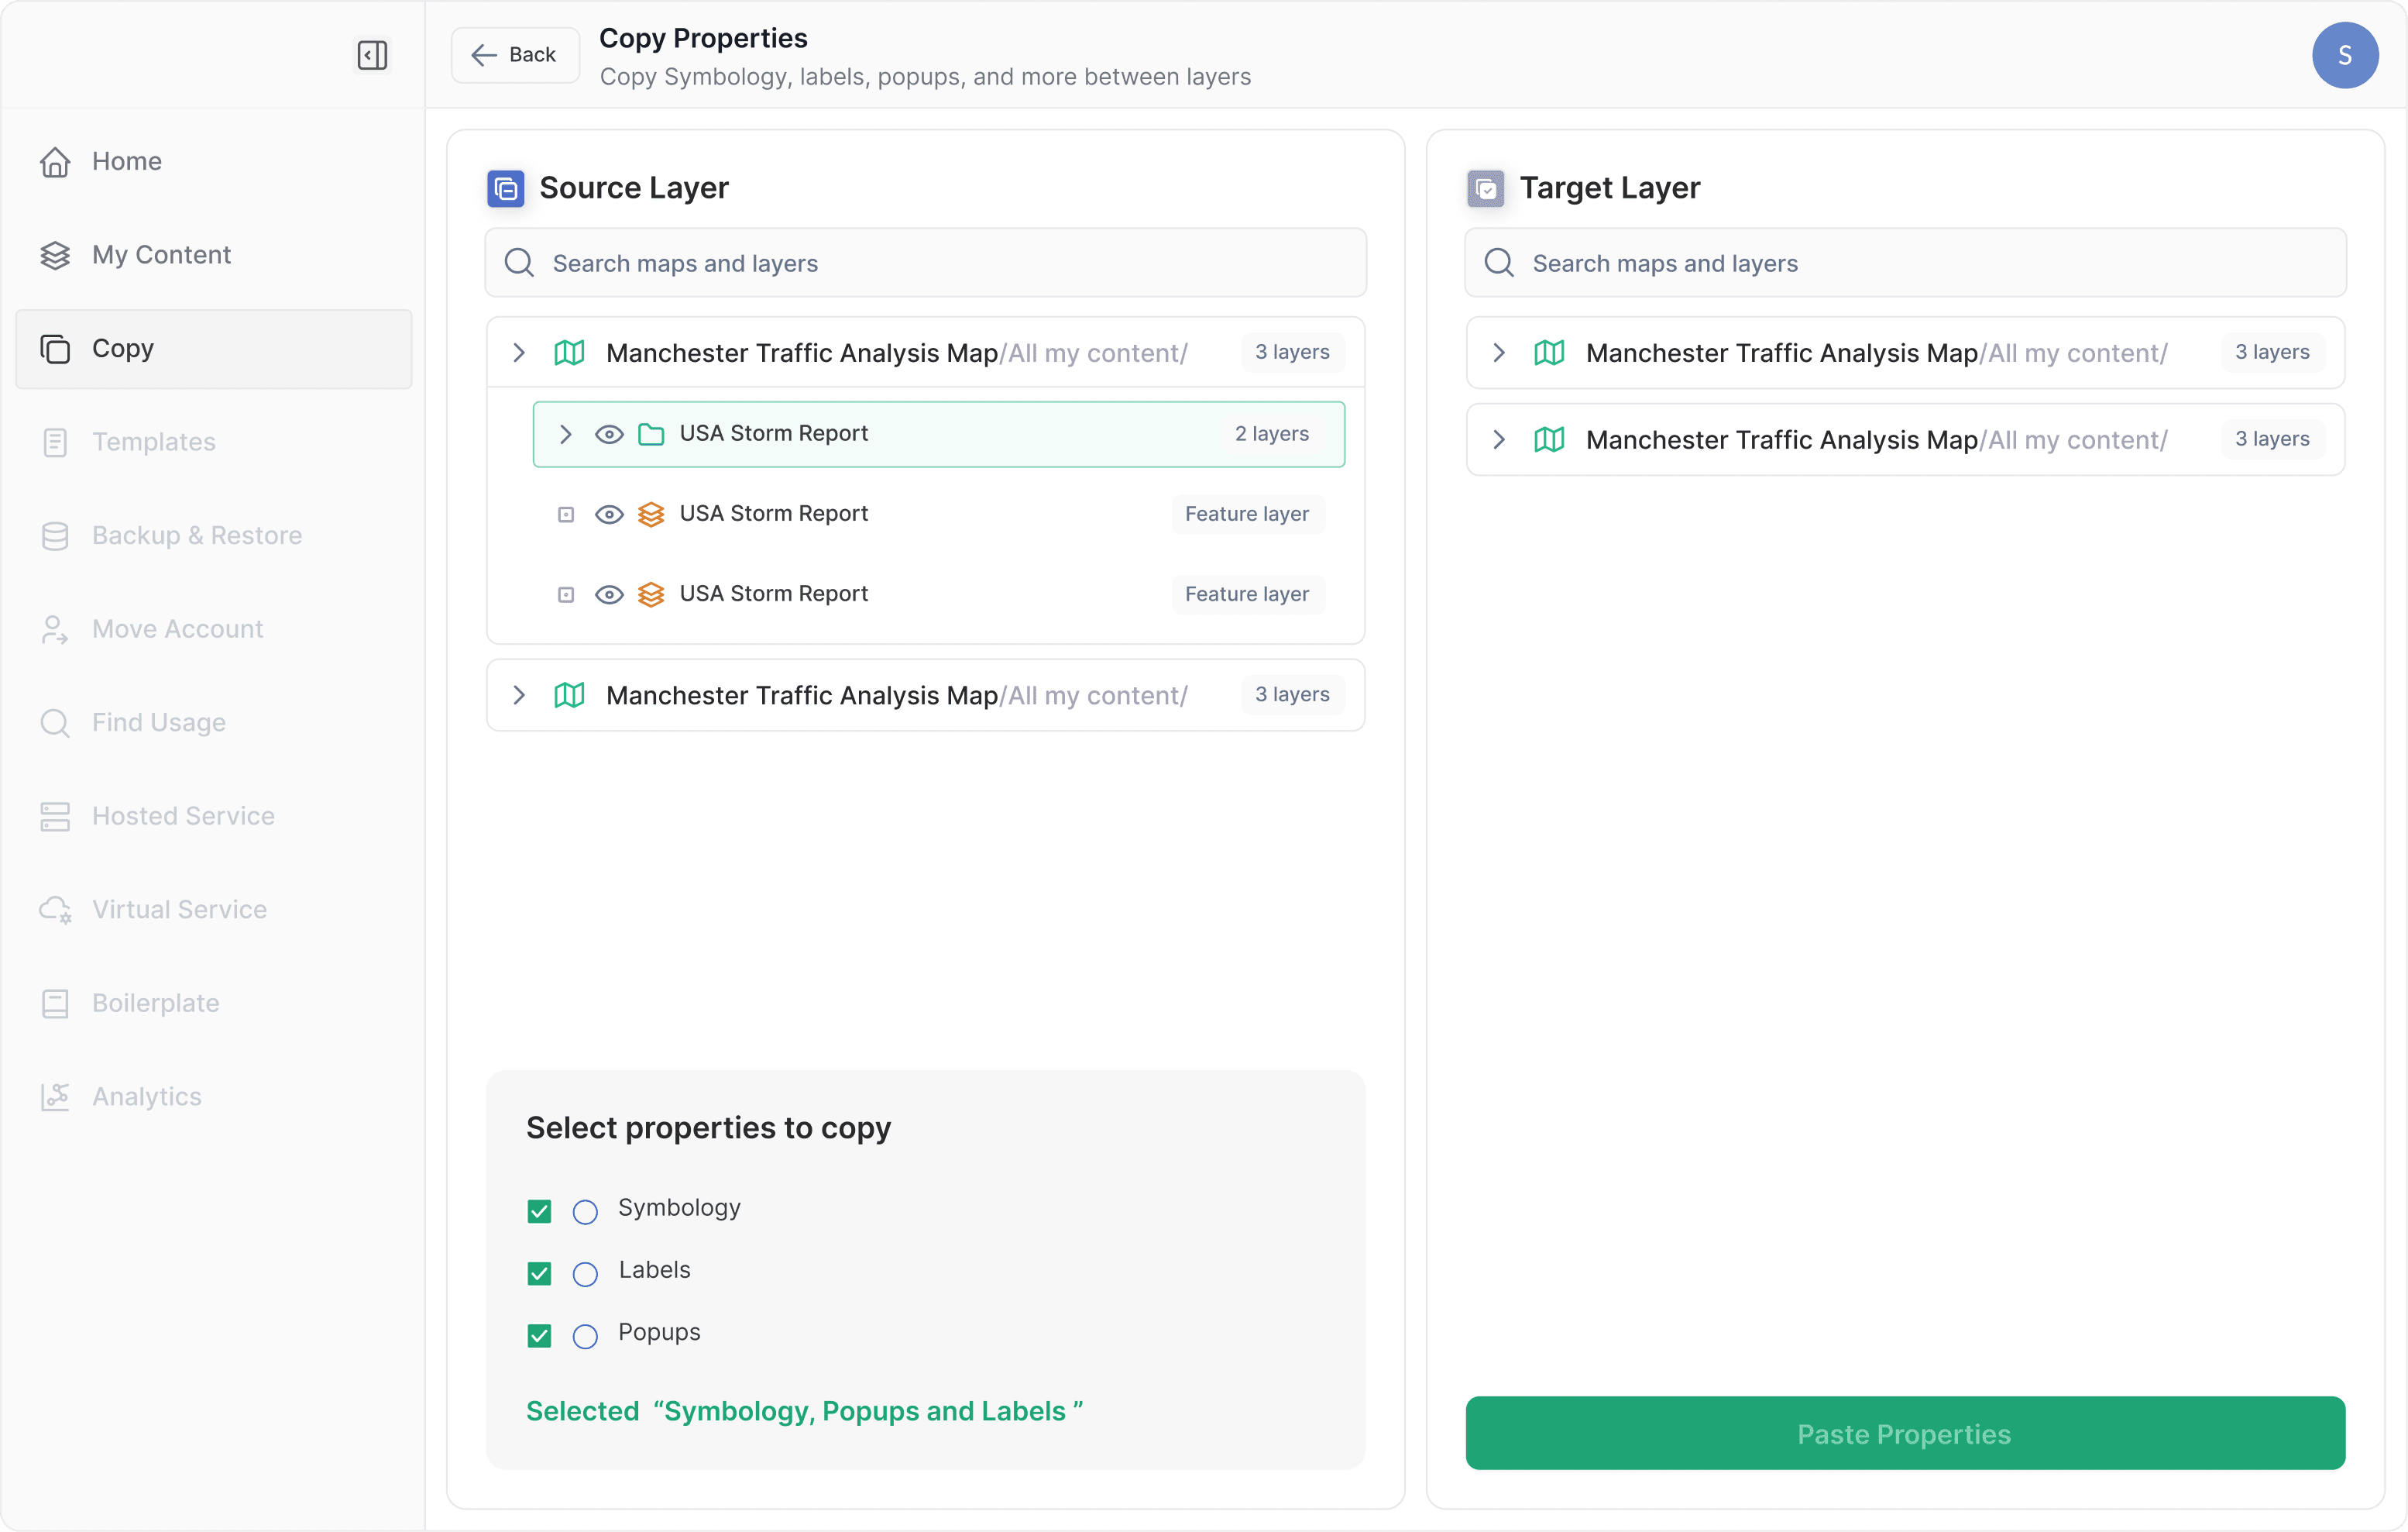Click the Paste Properties button
The height and width of the screenshot is (1532, 2408).
(x=1904, y=1433)
